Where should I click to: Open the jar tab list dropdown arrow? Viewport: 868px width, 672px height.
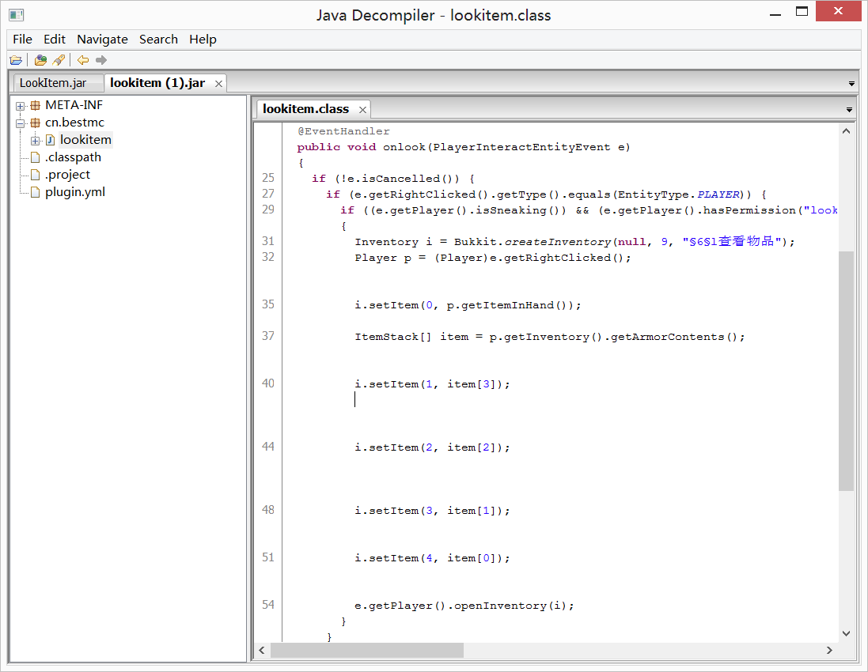click(851, 84)
